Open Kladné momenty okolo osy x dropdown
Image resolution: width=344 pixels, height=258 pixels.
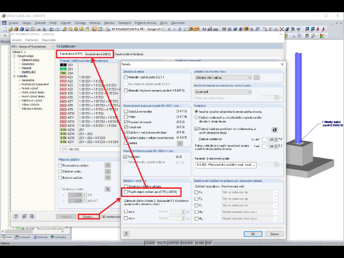(250, 212)
